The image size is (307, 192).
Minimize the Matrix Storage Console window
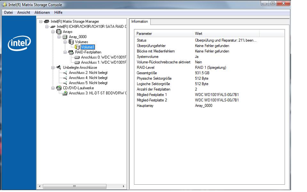coord(265,3)
